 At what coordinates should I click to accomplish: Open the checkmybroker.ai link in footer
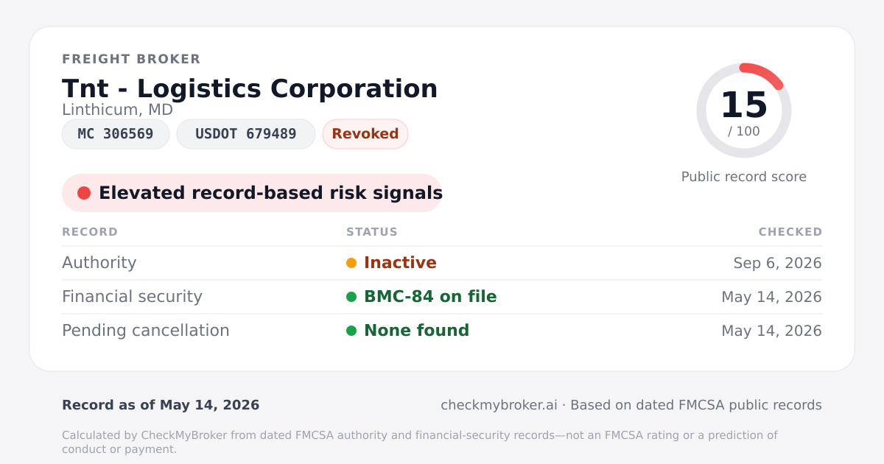click(x=499, y=405)
